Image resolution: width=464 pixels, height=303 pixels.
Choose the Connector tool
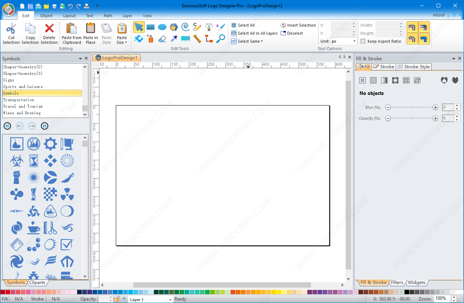[209, 38]
